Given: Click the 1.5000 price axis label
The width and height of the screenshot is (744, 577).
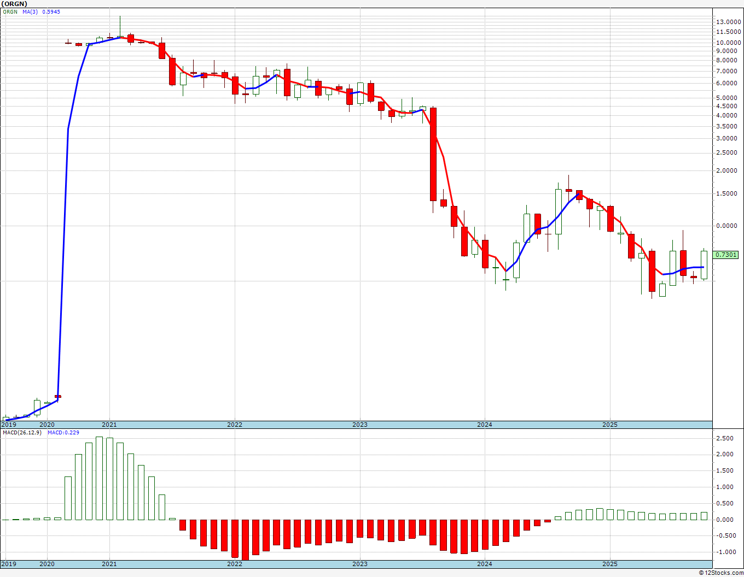Looking at the screenshot, I should pos(728,193).
